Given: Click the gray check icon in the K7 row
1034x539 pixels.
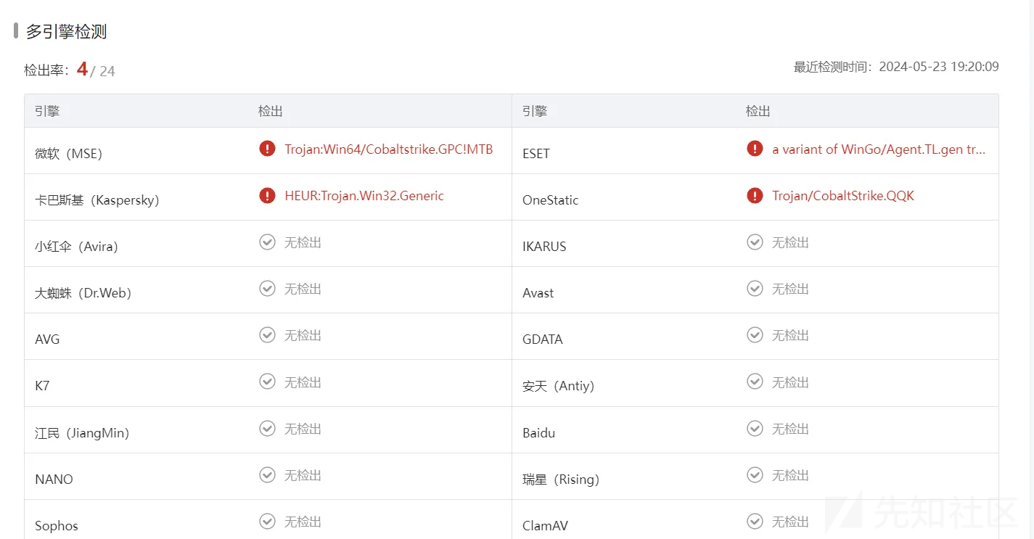Looking at the screenshot, I should (267, 382).
